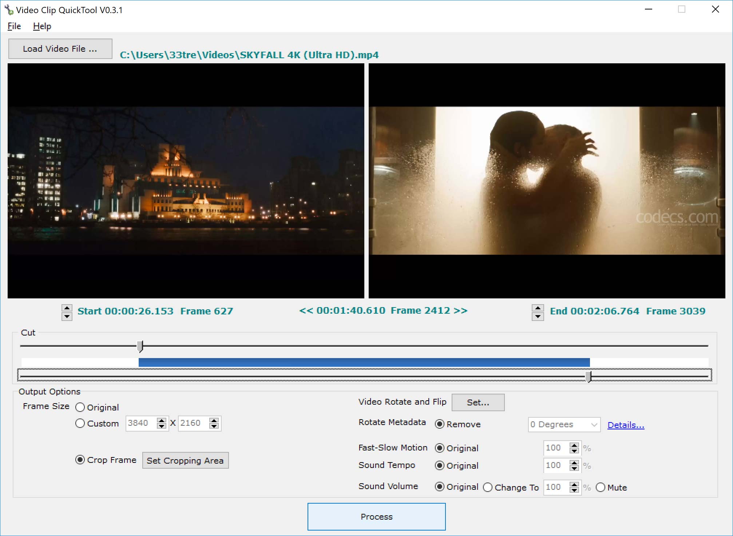Click the Sound Tempo percent field
Screen dimensions: 733x536
[x=556, y=465]
